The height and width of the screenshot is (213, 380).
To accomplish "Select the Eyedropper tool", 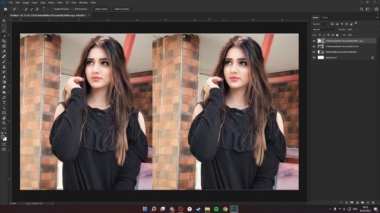I will coord(4,51).
